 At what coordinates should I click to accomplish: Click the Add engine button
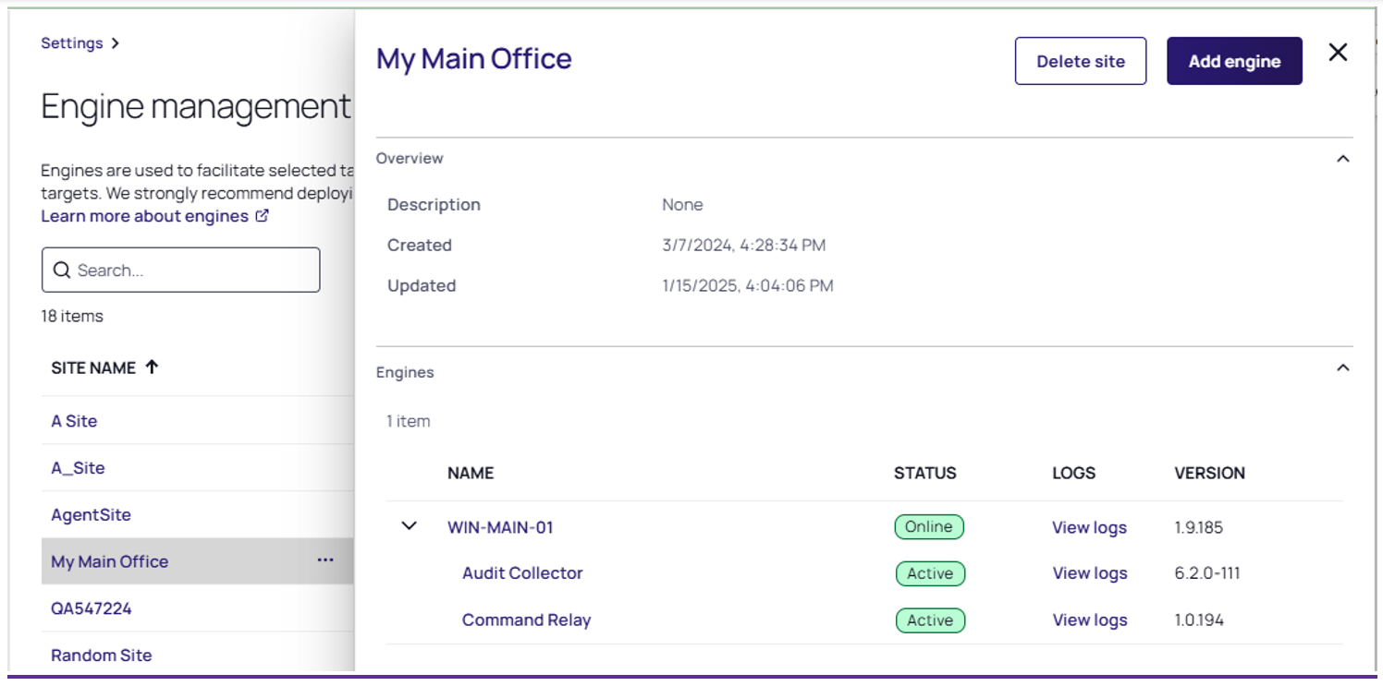(1234, 62)
